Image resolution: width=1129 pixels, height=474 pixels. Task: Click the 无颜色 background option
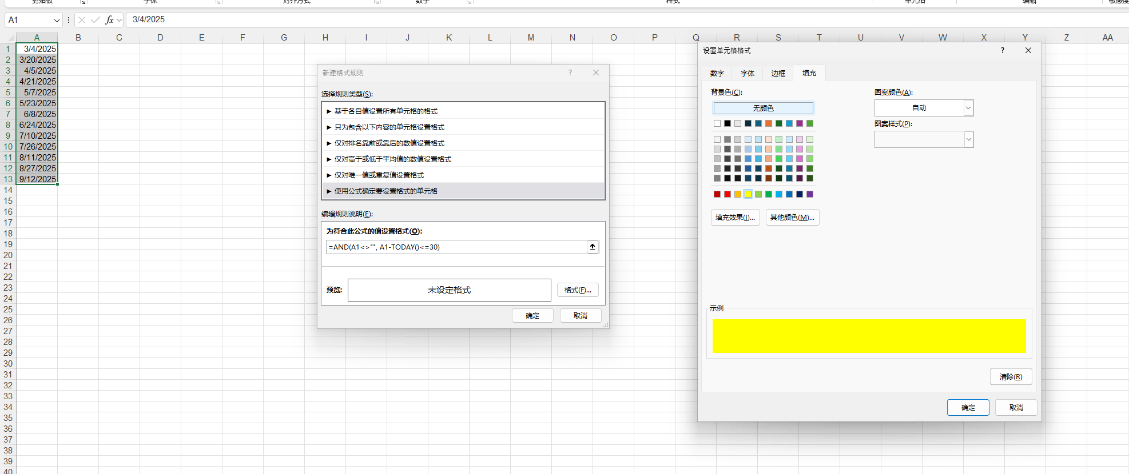click(x=763, y=108)
